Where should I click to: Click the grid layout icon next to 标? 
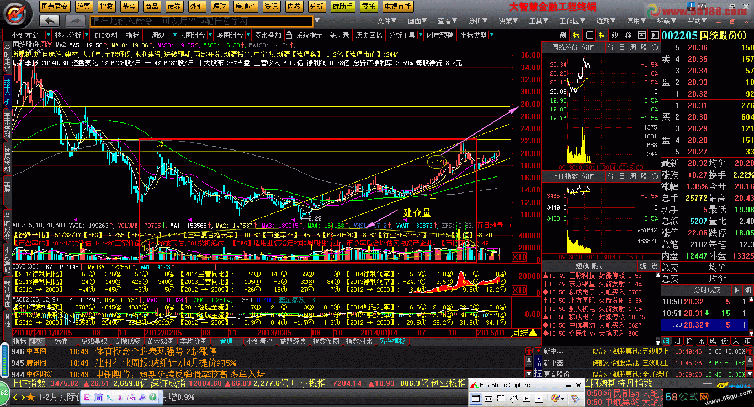tap(588, 35)
